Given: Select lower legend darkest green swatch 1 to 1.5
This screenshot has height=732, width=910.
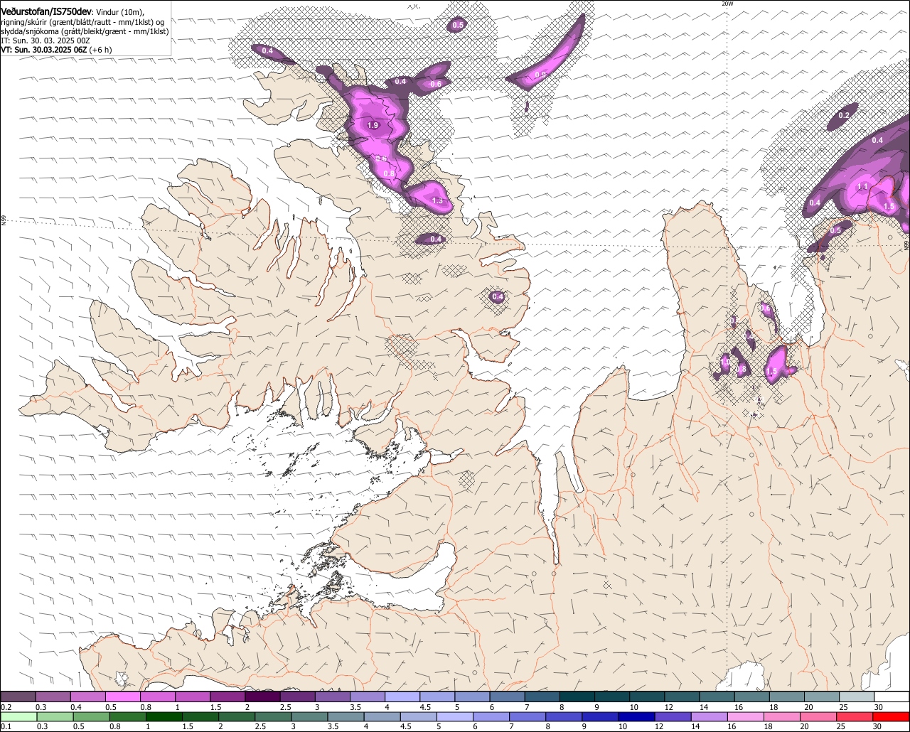Looking at the screenshot, I should [164, 716].
